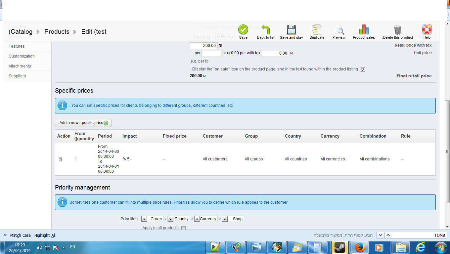Click the Save and stay floppy icon
Image resolution: width=450 pixels, height=254 pixels.
point(292,29)
